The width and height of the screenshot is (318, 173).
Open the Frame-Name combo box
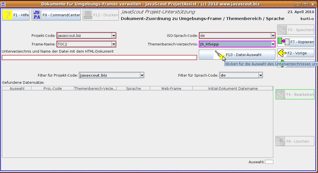(113, 44)
